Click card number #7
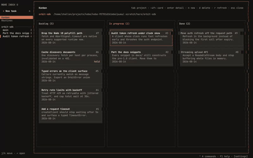Screen dimensions: 253x158 [x=97, y=33]
